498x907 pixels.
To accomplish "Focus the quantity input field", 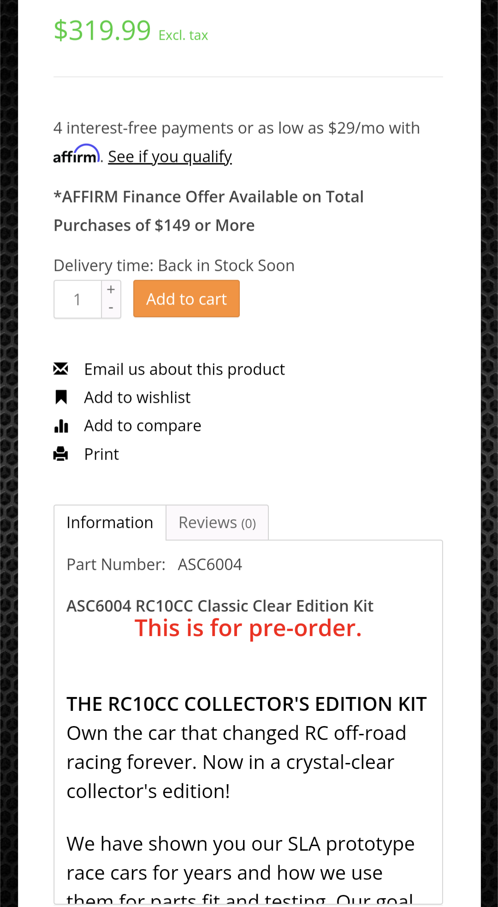I will pyautogui.click(x=77, y=299).
